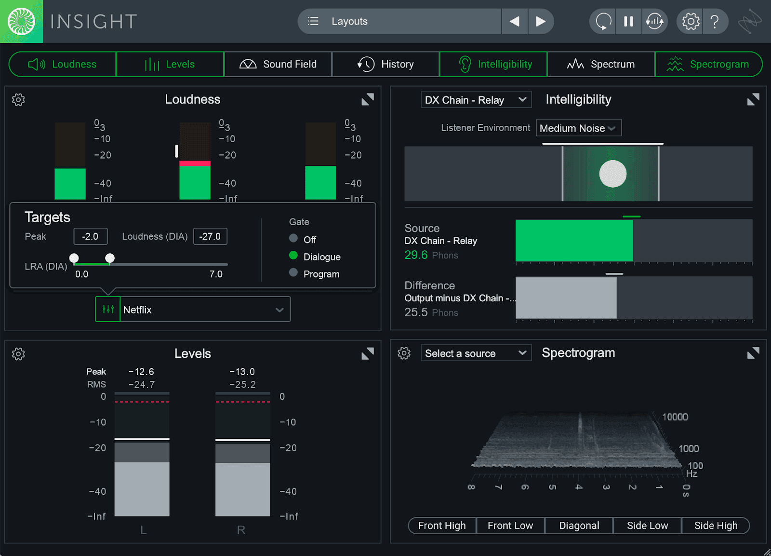Screen dimensions: 771x556
Task: Click the LRA (DIA) upper slider handle
Action: point(110,258)
